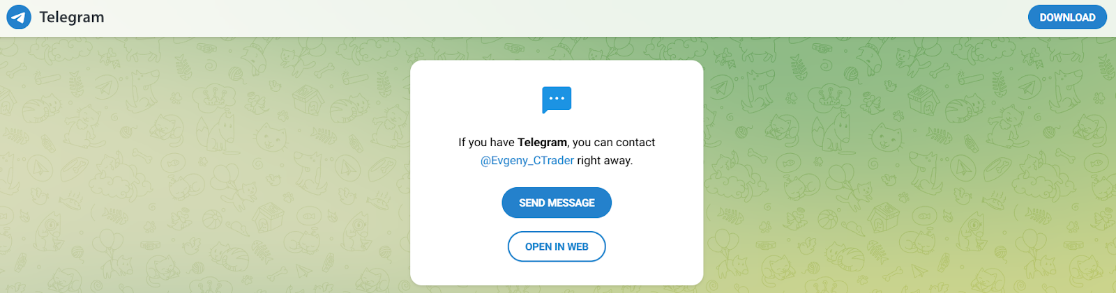This screenshot has height=293, width=1116.
Task: Click white card area right of OPEN IN WEB
Action: (x=654, y=246)
